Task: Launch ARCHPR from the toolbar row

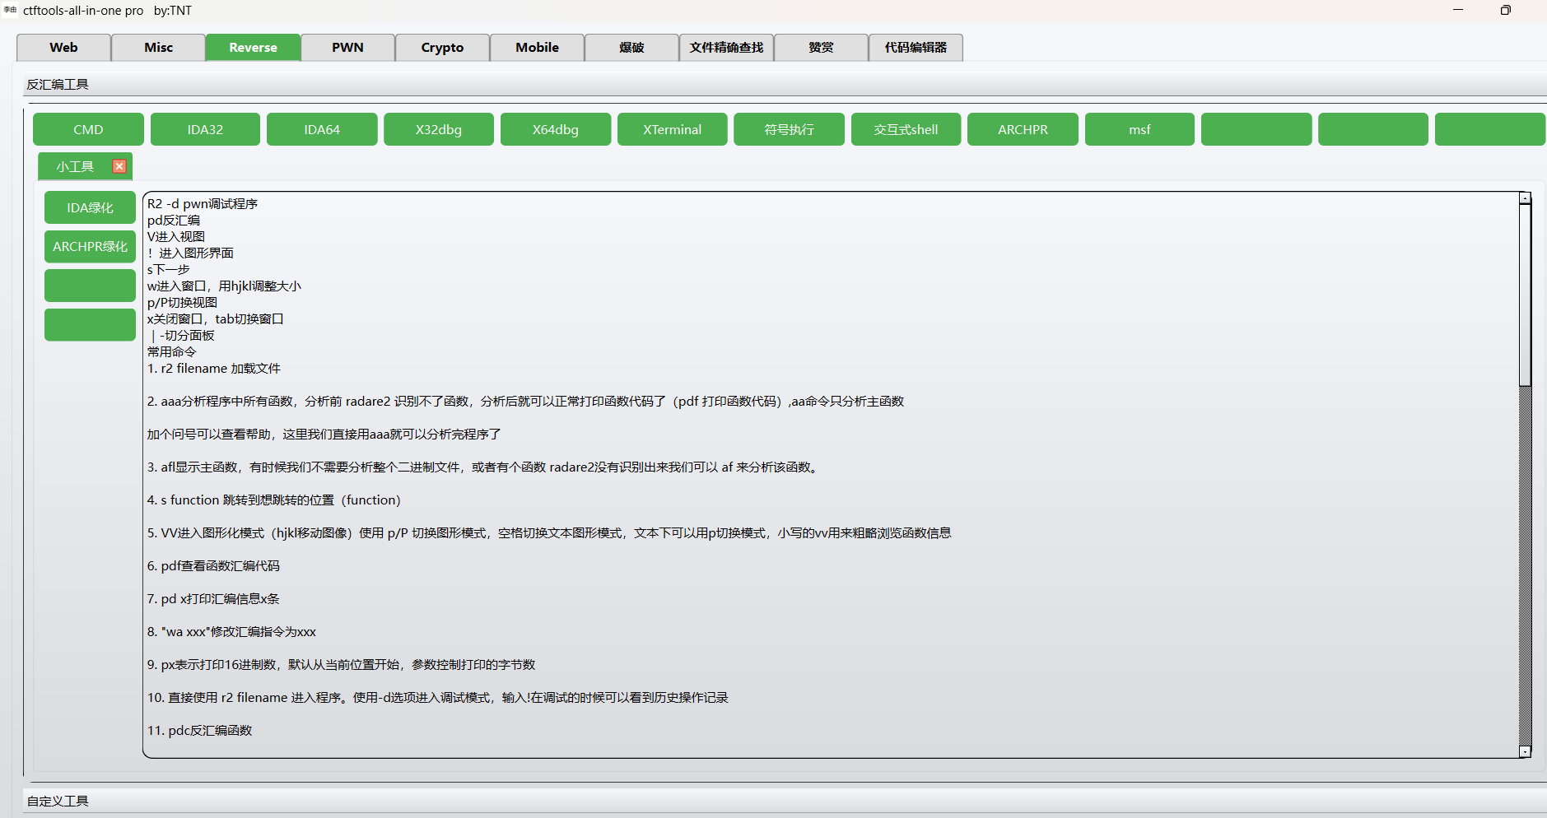Action: pos(1023,129)
